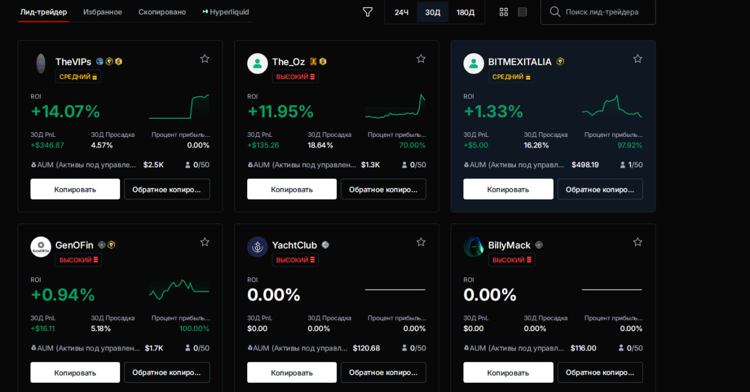Open the Скопировано tab
Image resolution: width=750 pixels, height=392 pixels.
coord(162,12)
